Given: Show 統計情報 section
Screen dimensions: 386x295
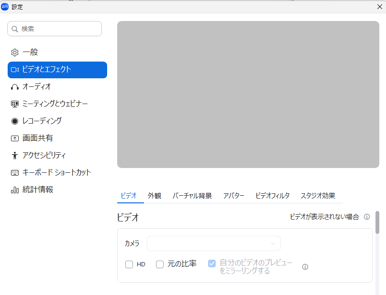Looking at the screenshot, I should point(57,190).
